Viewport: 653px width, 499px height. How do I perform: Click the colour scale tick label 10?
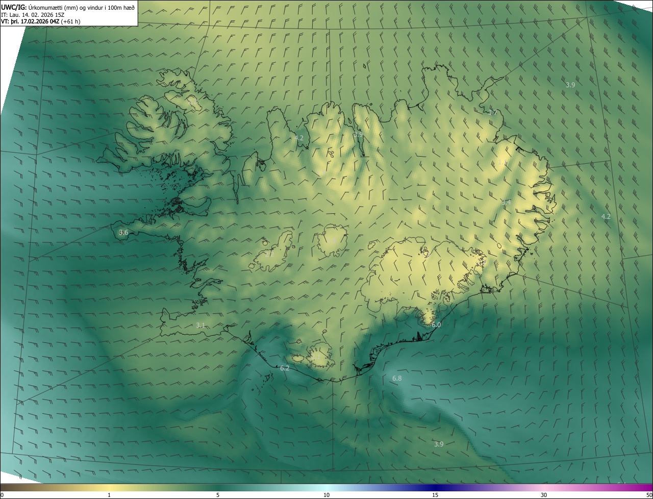tap(326, 495)
